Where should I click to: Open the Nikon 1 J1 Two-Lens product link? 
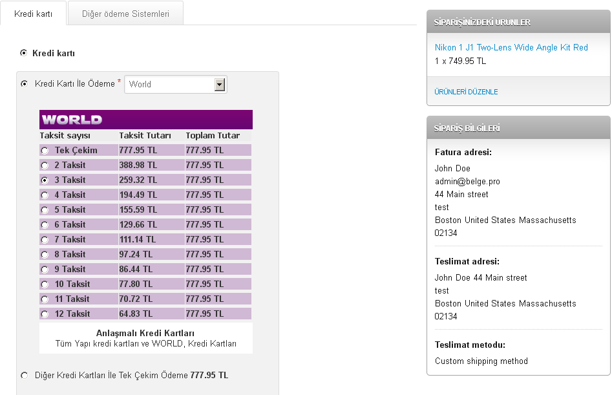(511, 47)
